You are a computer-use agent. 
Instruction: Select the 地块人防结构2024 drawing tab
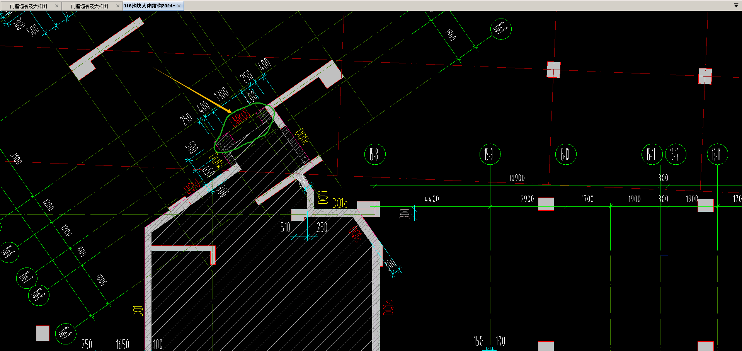tap(150, 6)
